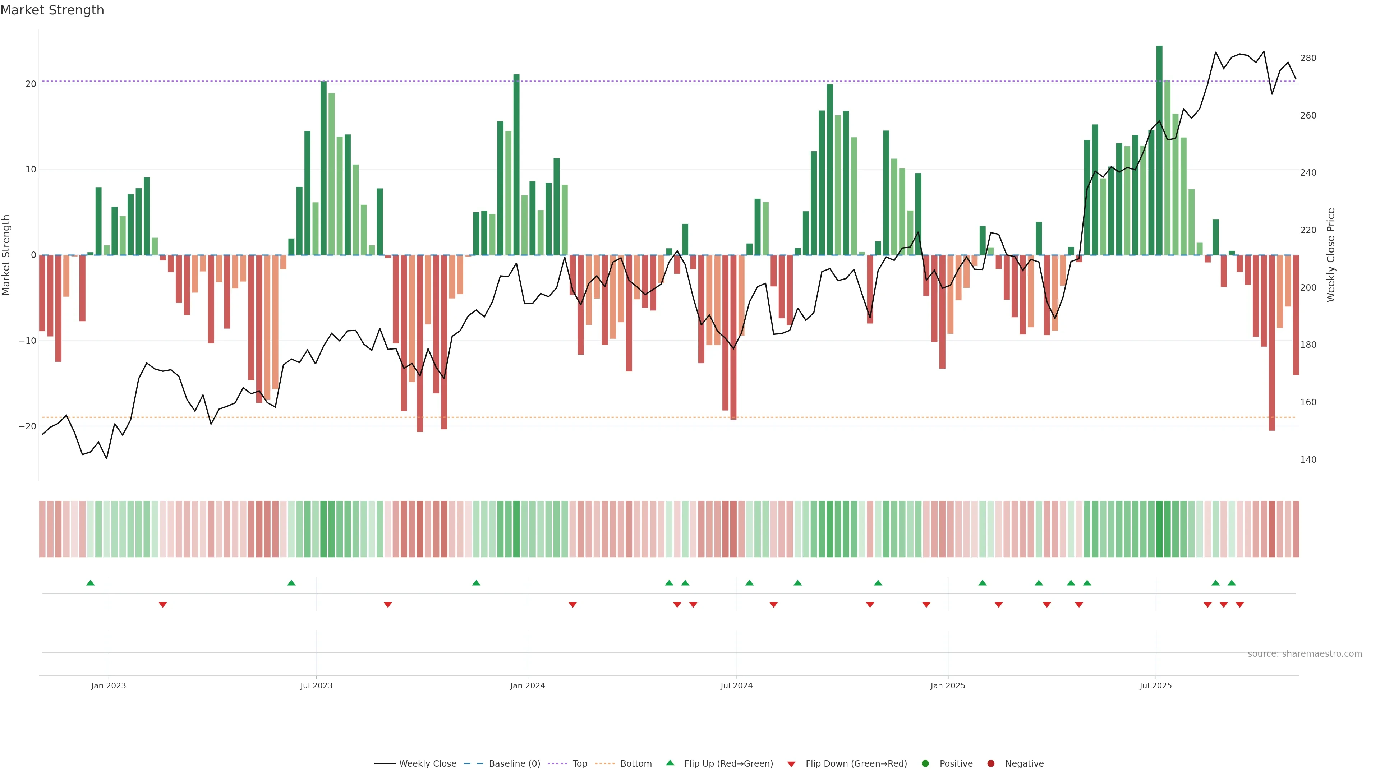Click the last green flip-up triangle marker
The width and height of the screenshot is (1380, 776).
pos(1232,583)
